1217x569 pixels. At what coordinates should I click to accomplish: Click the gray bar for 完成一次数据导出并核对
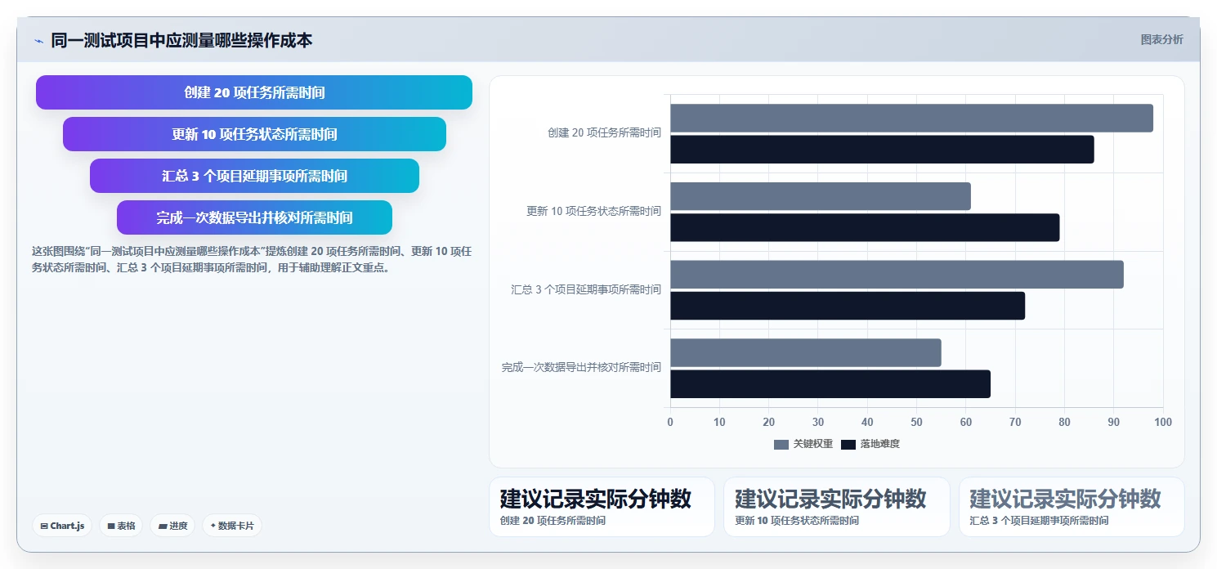tap(806, 352)
